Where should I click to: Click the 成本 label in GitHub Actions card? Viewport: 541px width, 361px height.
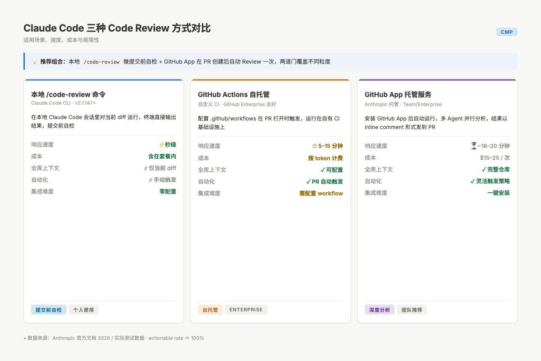coord(203,158)
